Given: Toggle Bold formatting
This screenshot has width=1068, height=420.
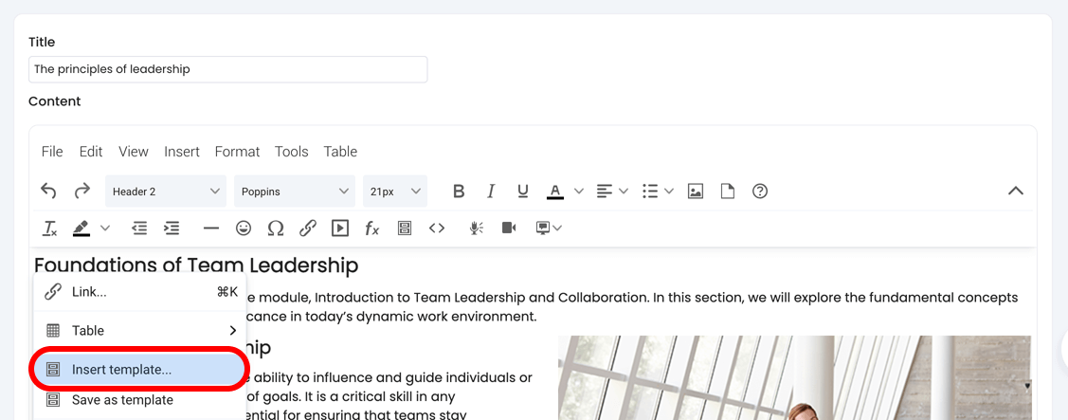Looking at the screenshot, I should (459, 192).
